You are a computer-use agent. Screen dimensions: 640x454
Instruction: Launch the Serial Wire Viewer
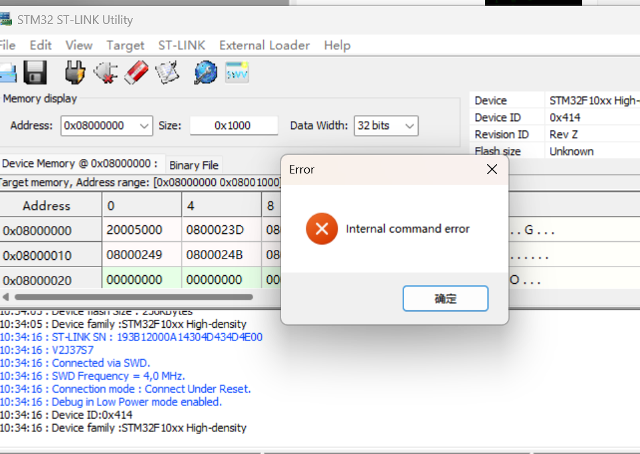(x=237, y=72)
